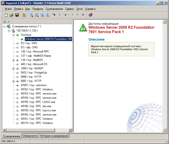Add a host with the computer plus icon
The height and width of the screenshot is (144, 169).
tap(31, 15)
